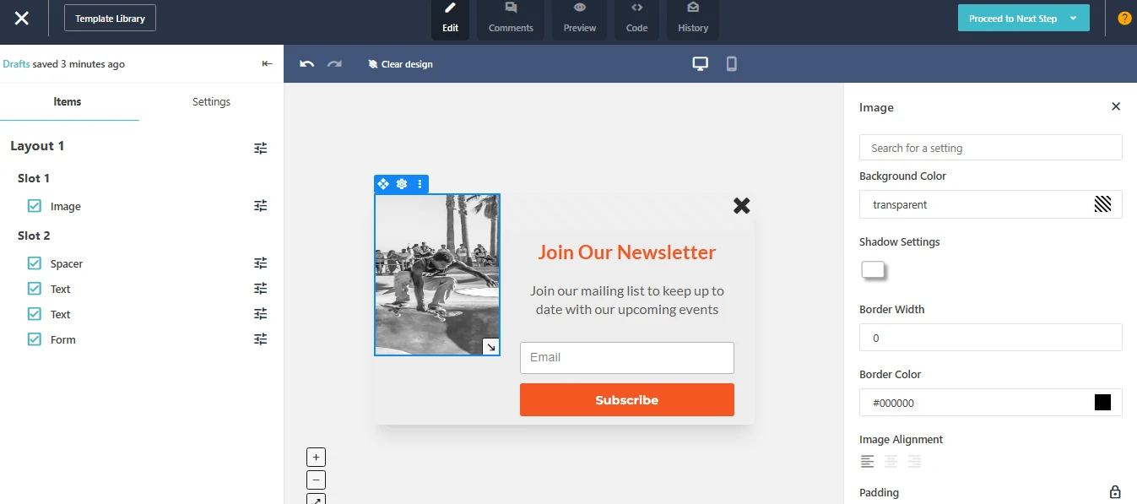
Task: Switch to the Code tab
Action: click(637, 19)
